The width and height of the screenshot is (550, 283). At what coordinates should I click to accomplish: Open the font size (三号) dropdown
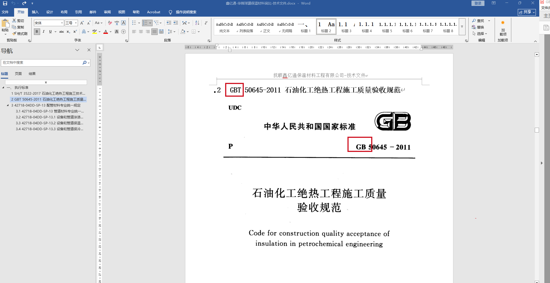76,23
